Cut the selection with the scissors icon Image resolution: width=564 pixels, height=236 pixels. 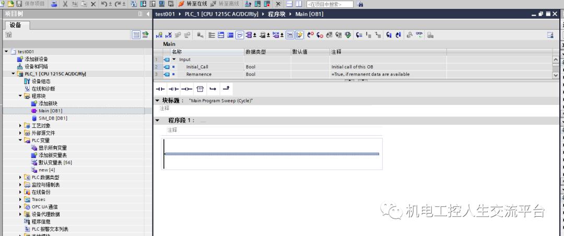65,4
